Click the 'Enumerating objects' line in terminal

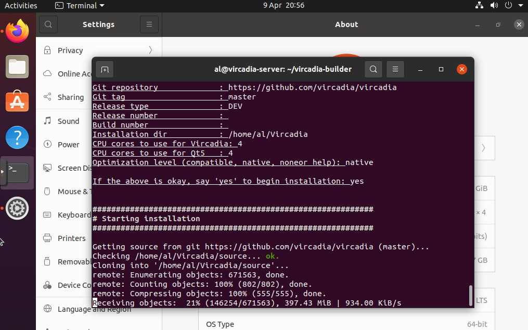coord(190,275)
